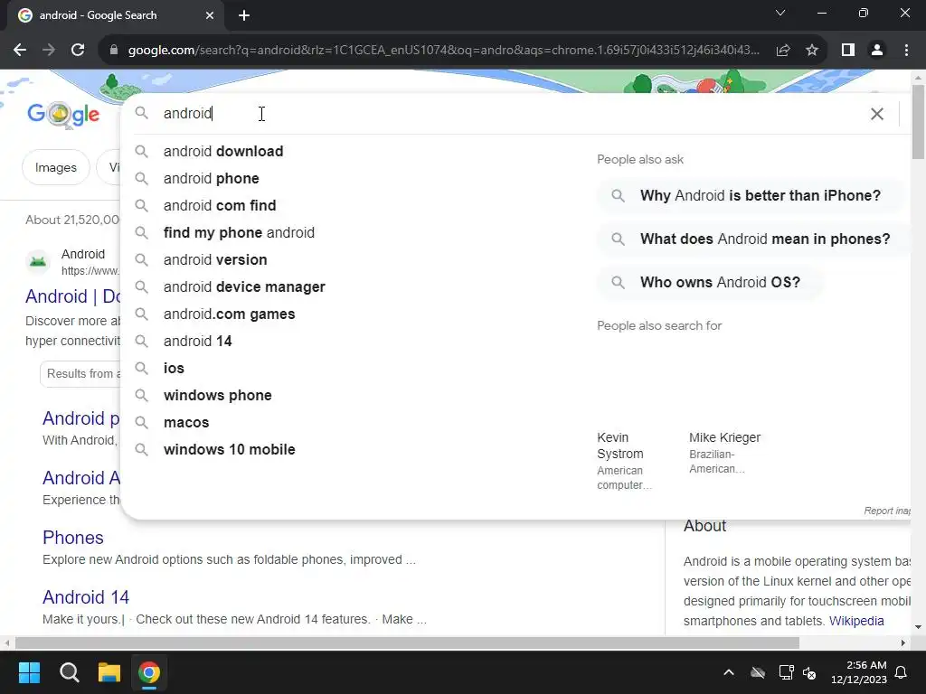
Task: Open What does Android mean in phones?
Action: pos(753,239)
